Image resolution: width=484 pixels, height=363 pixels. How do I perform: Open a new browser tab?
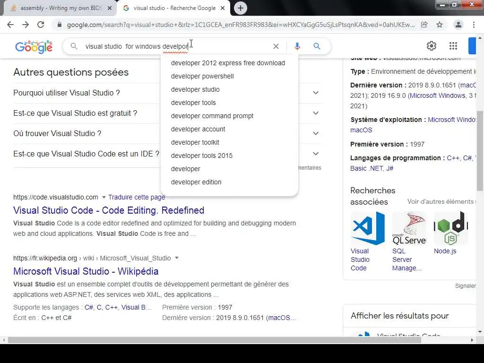(241, 8)
